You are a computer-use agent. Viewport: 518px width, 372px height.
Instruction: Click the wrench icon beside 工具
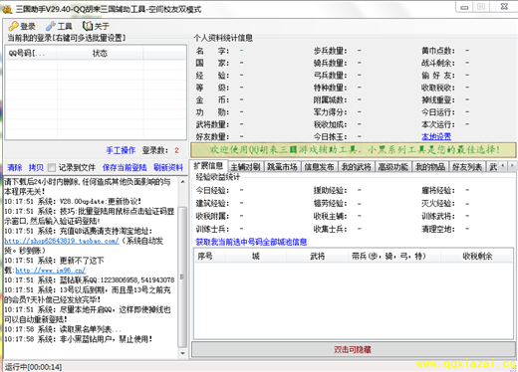coord(51,26)
